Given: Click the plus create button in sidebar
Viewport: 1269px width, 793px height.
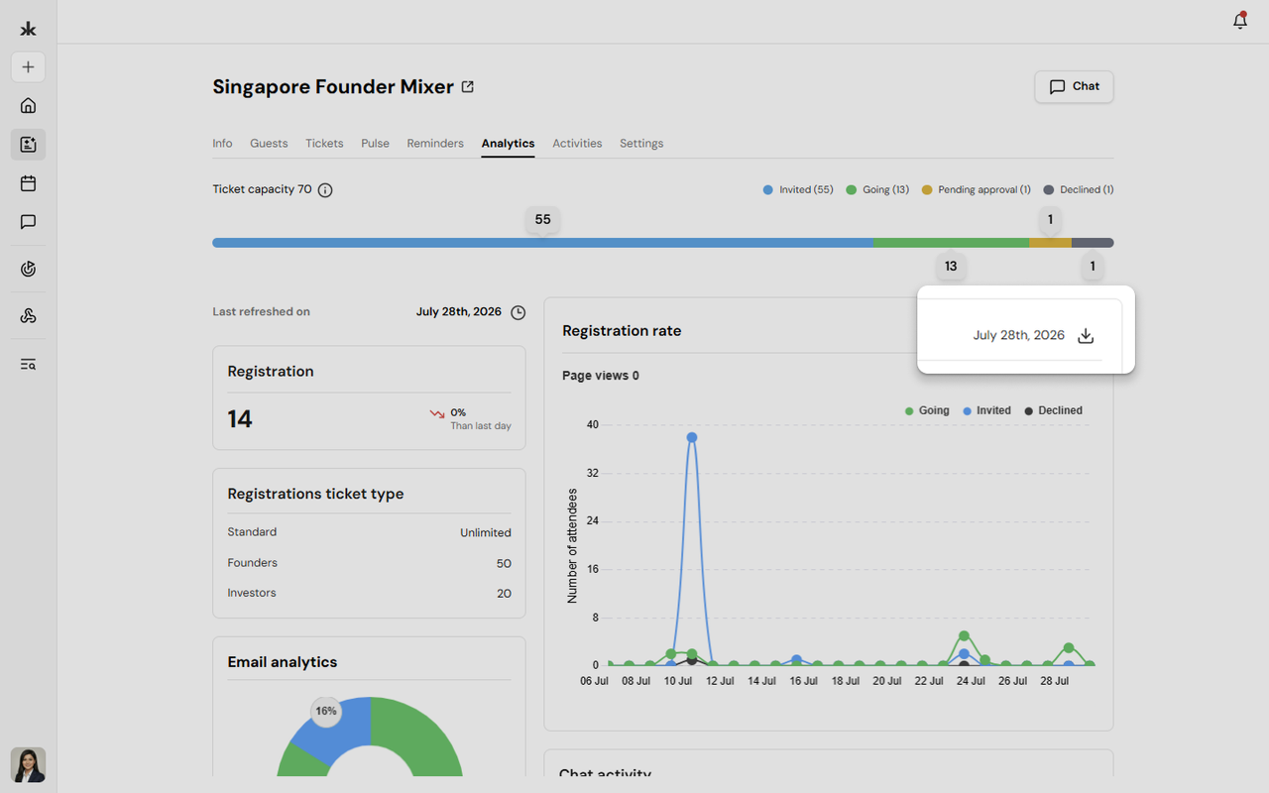Looking at the screenshot, I should [28, 67].
